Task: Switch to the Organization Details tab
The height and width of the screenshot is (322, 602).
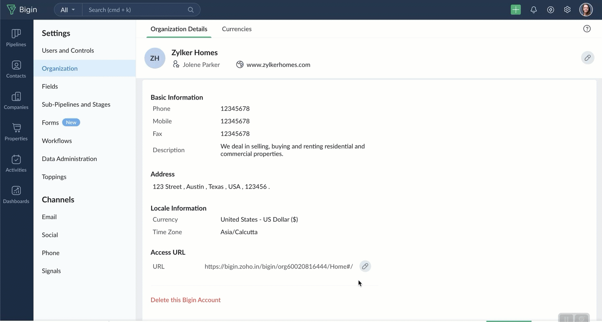Action: coord(179,29)
